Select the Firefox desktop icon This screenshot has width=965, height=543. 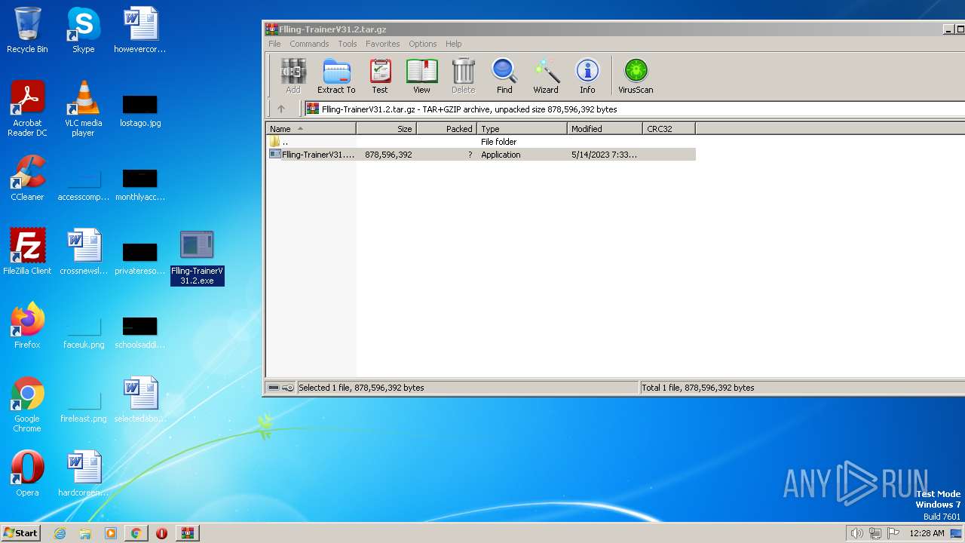tap(27, 326)
